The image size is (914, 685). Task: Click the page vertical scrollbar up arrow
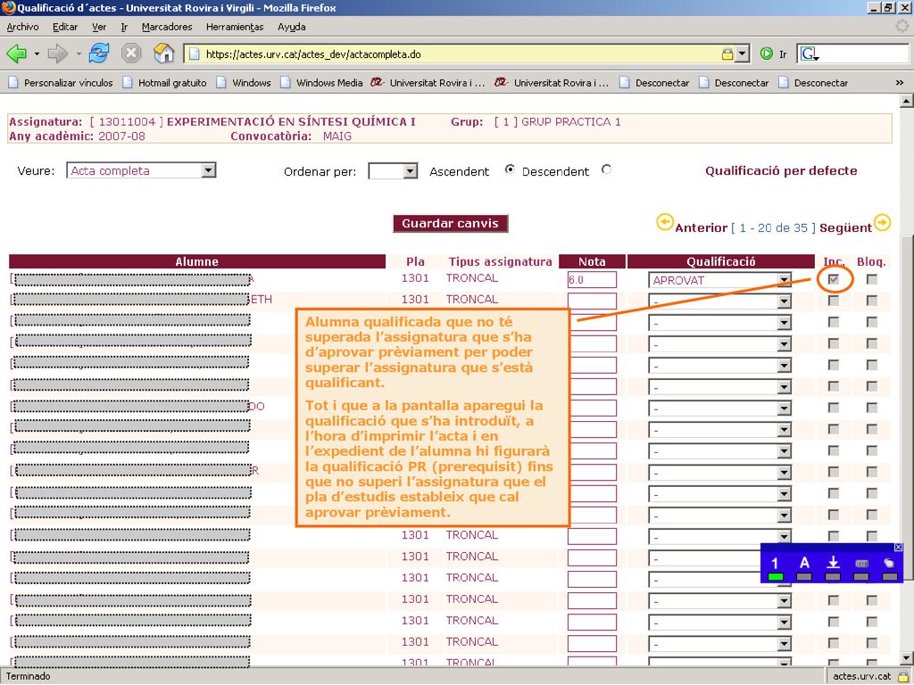pyautogui.click(x=906, y=102)
